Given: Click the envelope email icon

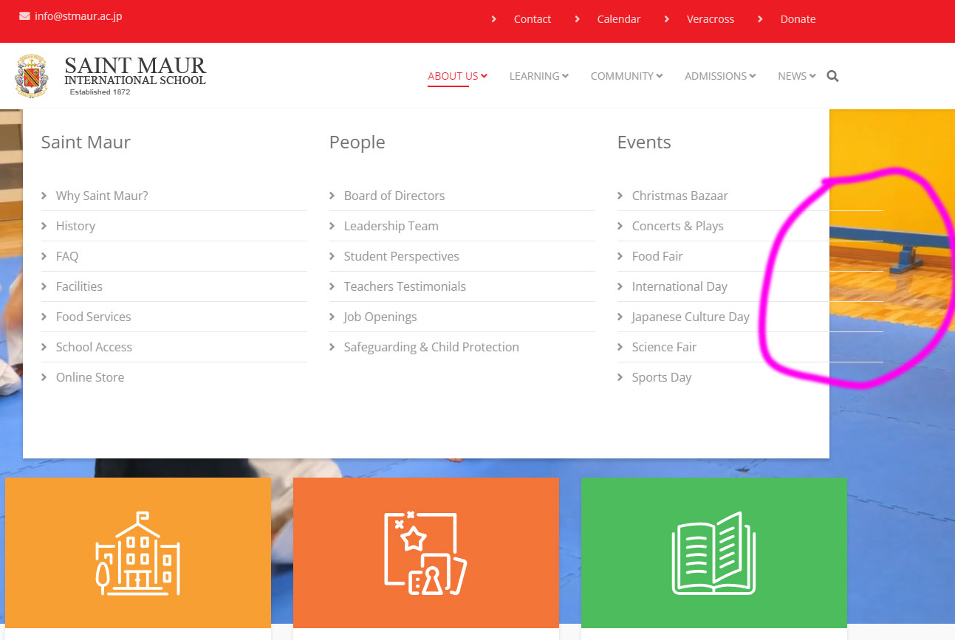Looking at the screenshot, I should click(24, 16).
